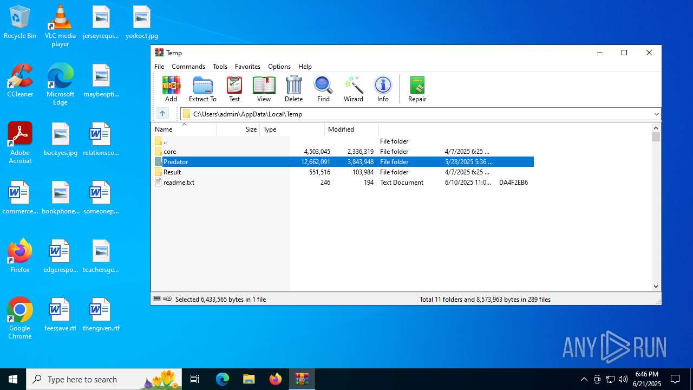This screenshot has height=390, width=693.
Task: Launch the Wizard tool
Action: pyautogui.click(x=353, y=89)
